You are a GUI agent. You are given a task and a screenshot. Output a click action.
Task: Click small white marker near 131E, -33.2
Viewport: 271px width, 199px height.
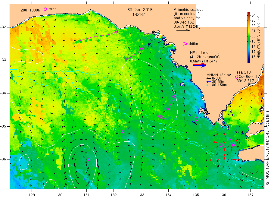click(x=87, y=67)
